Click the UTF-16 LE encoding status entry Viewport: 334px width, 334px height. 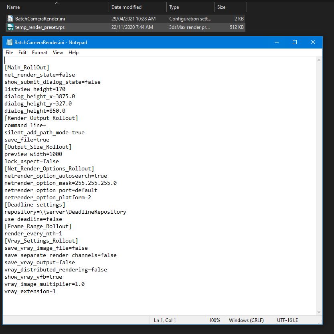tap(287, 320)
